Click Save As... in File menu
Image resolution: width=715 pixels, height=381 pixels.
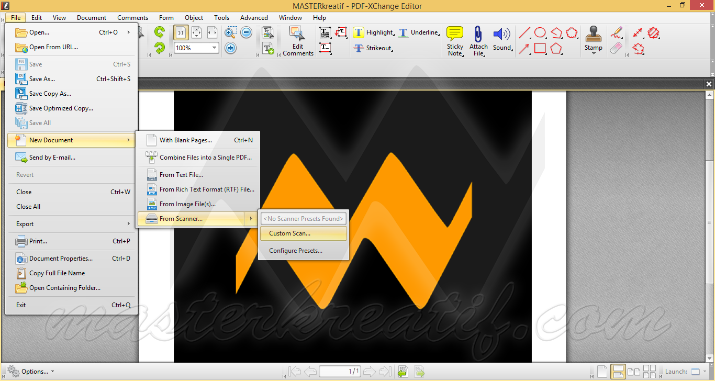pos(71,79)
